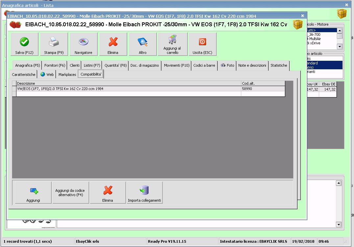The height and width of the screenshot is (247, 354).
Task: Close the EIBACH article window
Action: pyautogui.click(x=302, y=15)
